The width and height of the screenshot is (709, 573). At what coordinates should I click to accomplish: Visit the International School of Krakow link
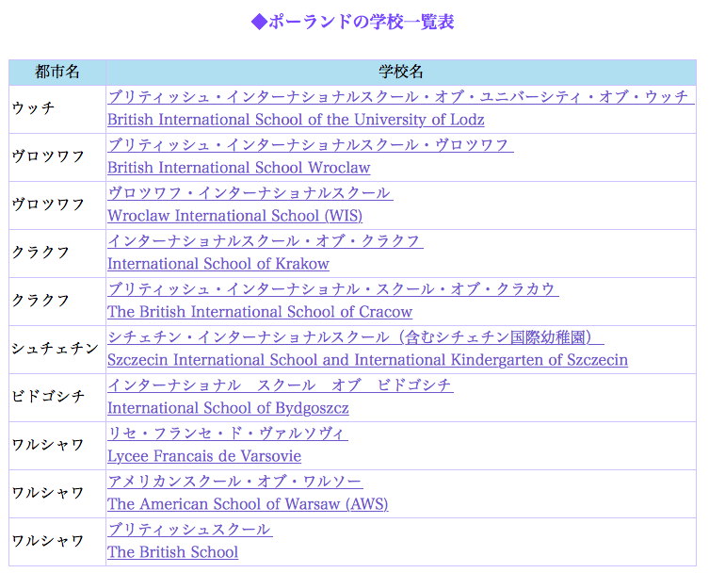point(218,264)
